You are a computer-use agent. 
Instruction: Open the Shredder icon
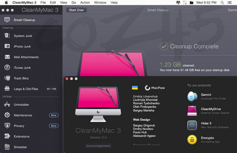tap(7, 147)
